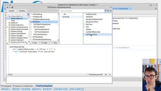The width and height of the screenshot is (161, 91).
Task: Select the RJITFlashbackDataMissing class
Action: point(42,39)
